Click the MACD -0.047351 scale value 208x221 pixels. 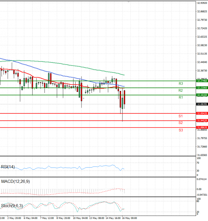click(x=202, y=195)
